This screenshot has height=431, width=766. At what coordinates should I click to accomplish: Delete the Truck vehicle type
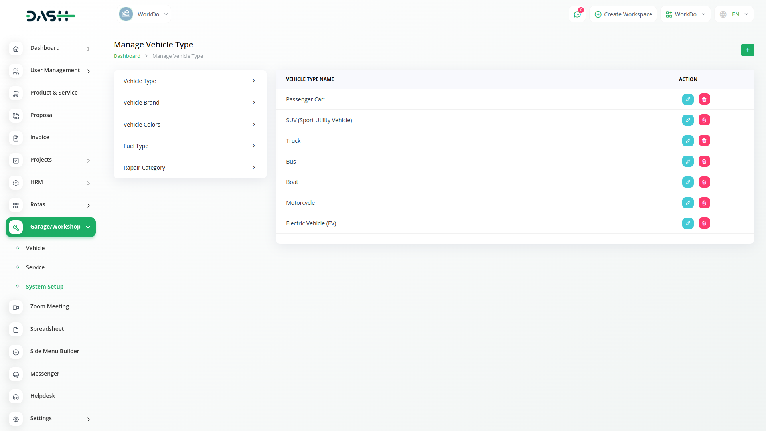tap(704, 141)
